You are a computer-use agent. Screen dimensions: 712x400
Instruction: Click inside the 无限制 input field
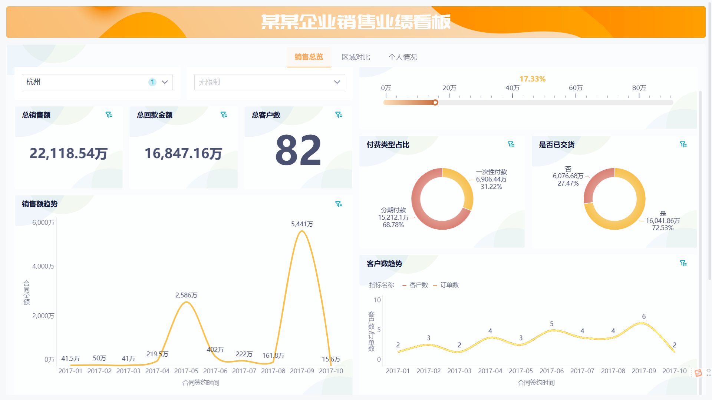pos(260,82)
